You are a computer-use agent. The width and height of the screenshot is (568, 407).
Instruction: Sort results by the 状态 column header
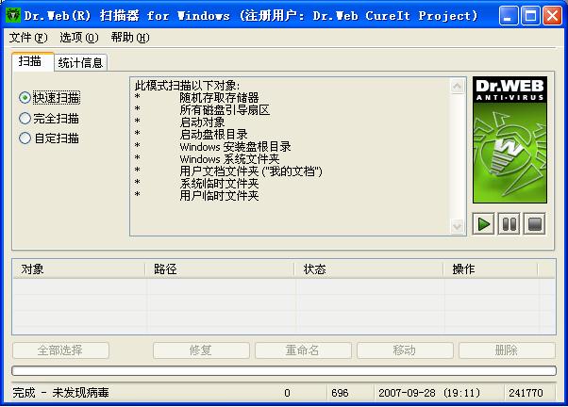369,269
